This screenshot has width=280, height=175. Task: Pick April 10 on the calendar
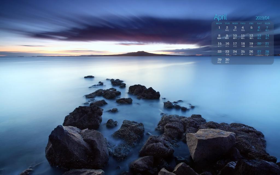point(235,36)
